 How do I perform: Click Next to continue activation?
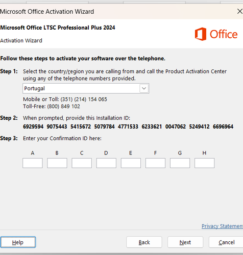[185, 242]
